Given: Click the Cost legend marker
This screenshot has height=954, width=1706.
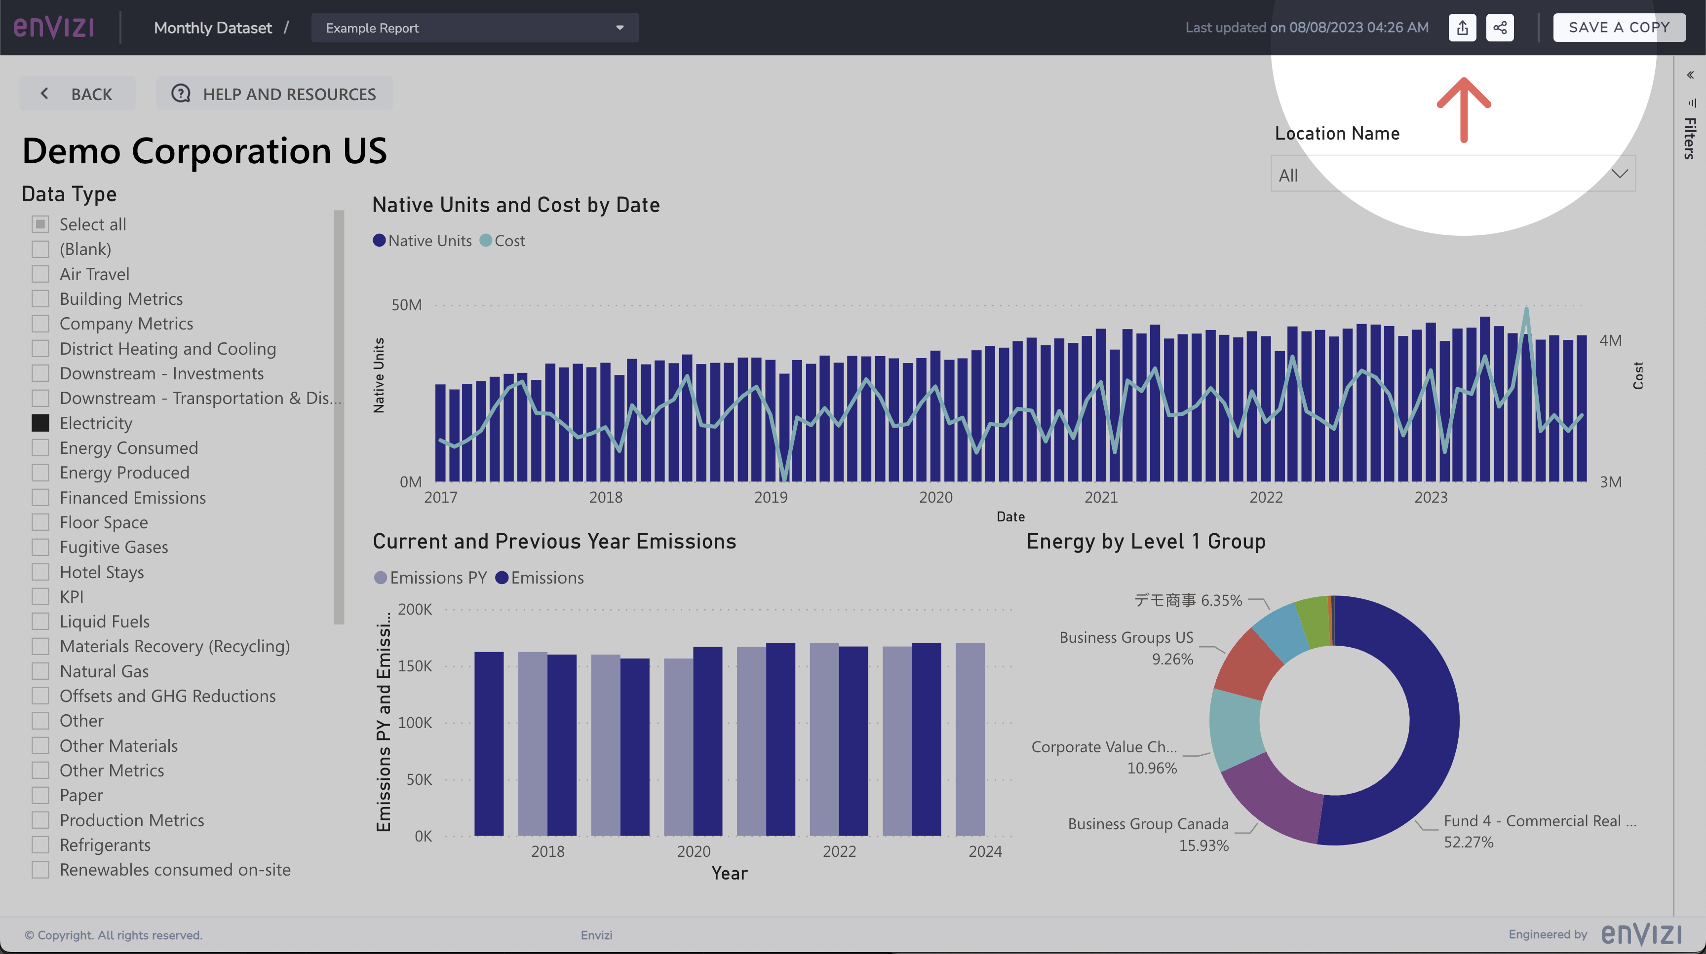Looking at the screenshot, I should coord(485,241).
